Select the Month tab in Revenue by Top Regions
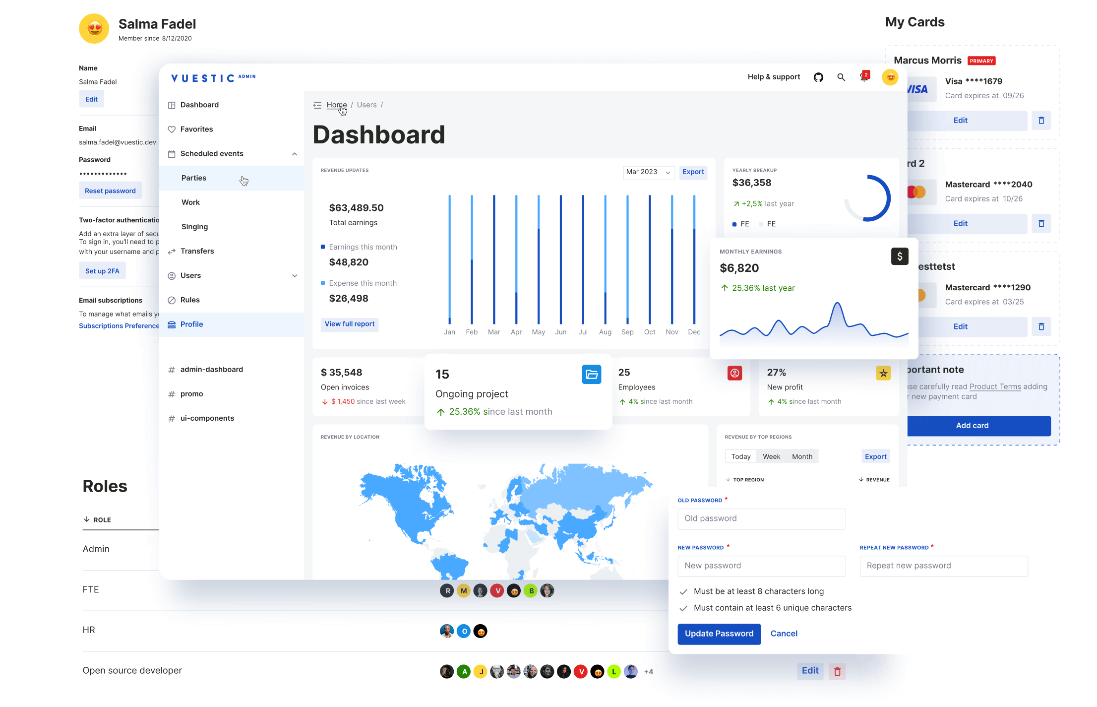The height and width of the screenshot is (707, 1097). pyautogui.click(x=802, y=457)
